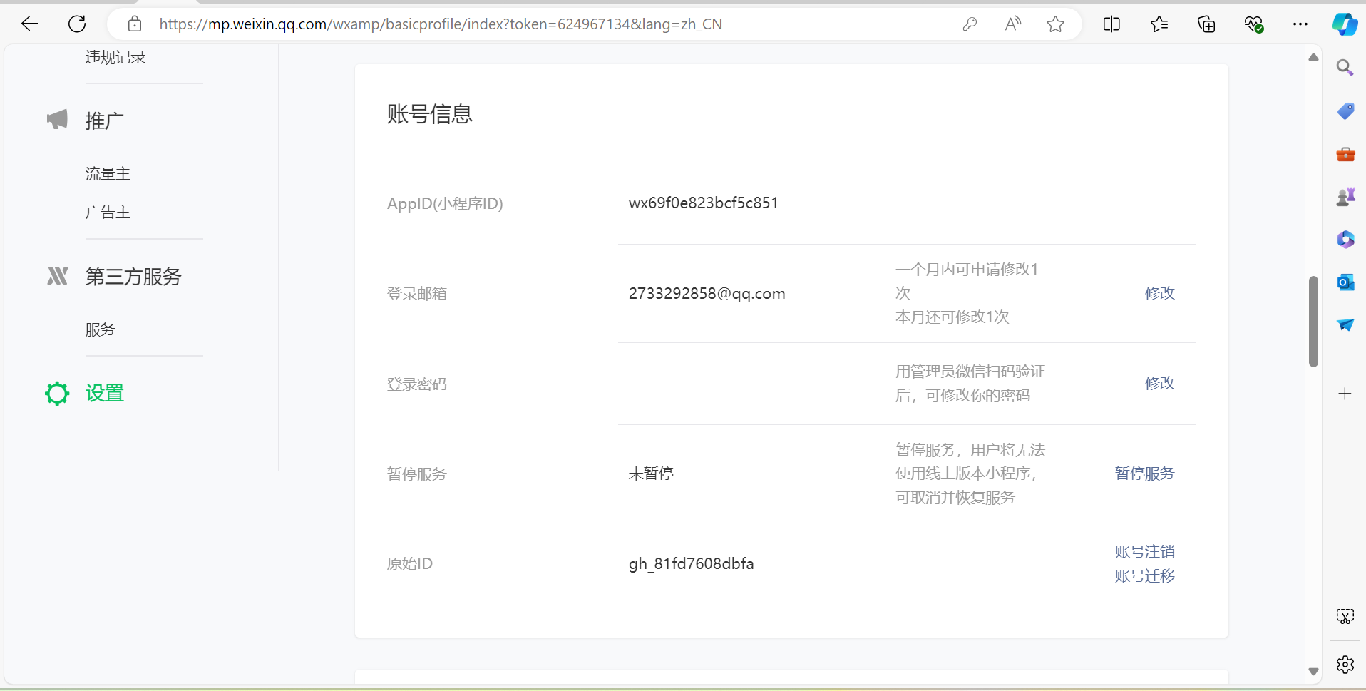Image resolution: width=1366 pixels, height=691 pixels.
Task: Click the browser address bar URL
Action: pos(441,24)
